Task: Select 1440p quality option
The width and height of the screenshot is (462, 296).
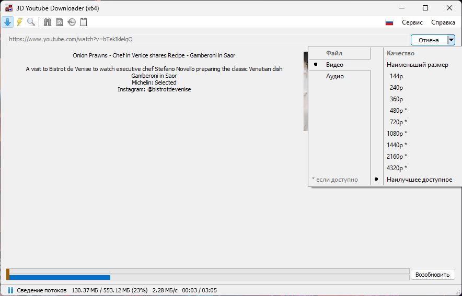Action: [397, 145]
